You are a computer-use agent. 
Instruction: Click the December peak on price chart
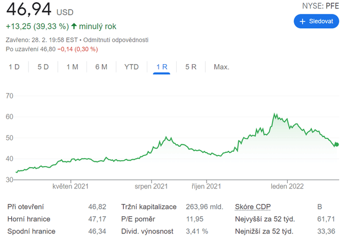[x=274, y=114]
